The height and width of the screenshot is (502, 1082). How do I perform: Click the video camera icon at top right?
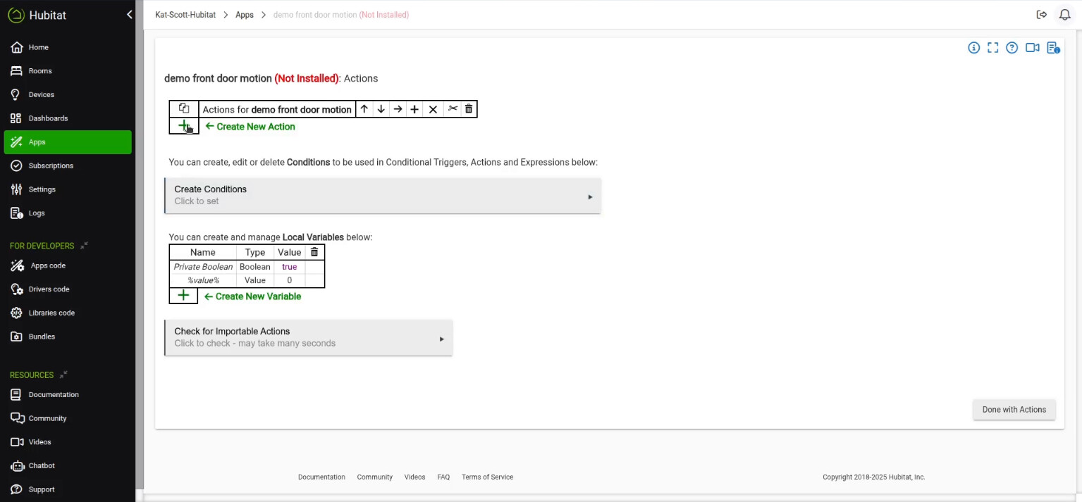coord(1033,48)
